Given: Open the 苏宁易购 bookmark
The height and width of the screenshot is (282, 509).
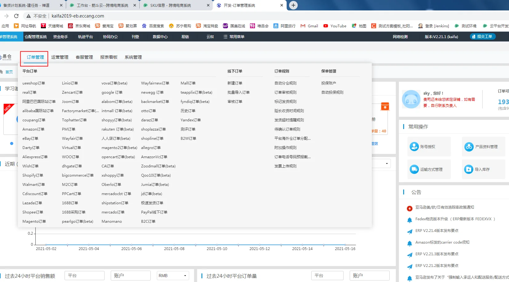Looking at the screenshot, I should click(180, 26).
